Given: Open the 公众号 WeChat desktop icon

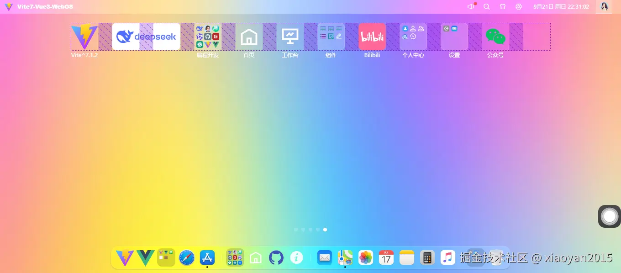Looking at the screenshot, I should tap(495, 37).
